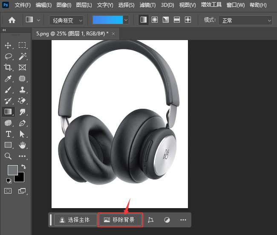This screenshot has height=235, width=277.
Task: Open the 视图(V) menu
Action: point(188,5)
